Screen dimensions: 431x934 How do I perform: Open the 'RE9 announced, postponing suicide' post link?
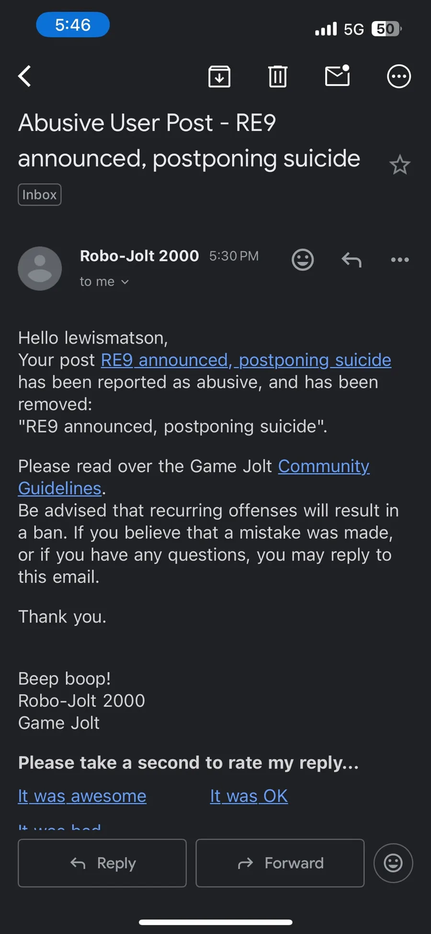[246, 360]
